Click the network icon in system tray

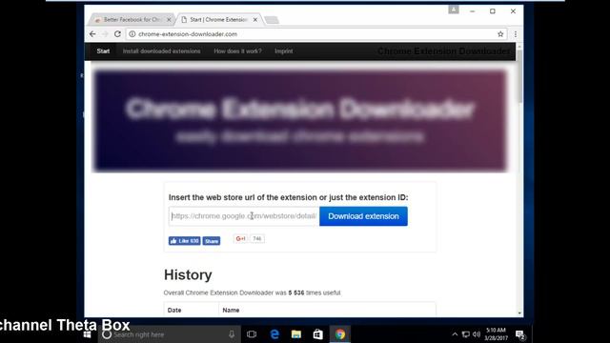[x=466, y=334]
